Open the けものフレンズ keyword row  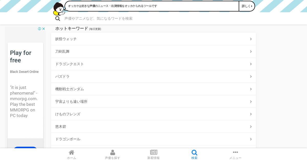tap(153, 114)
